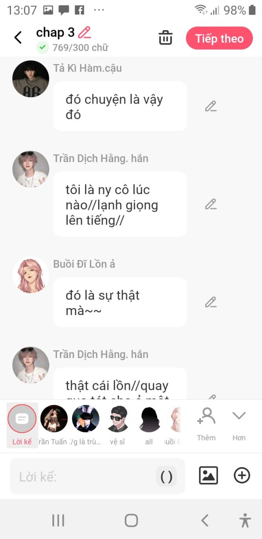This screenshot has width=262, height=539.
Task: Choose the all character avatar
Action: 149,424
